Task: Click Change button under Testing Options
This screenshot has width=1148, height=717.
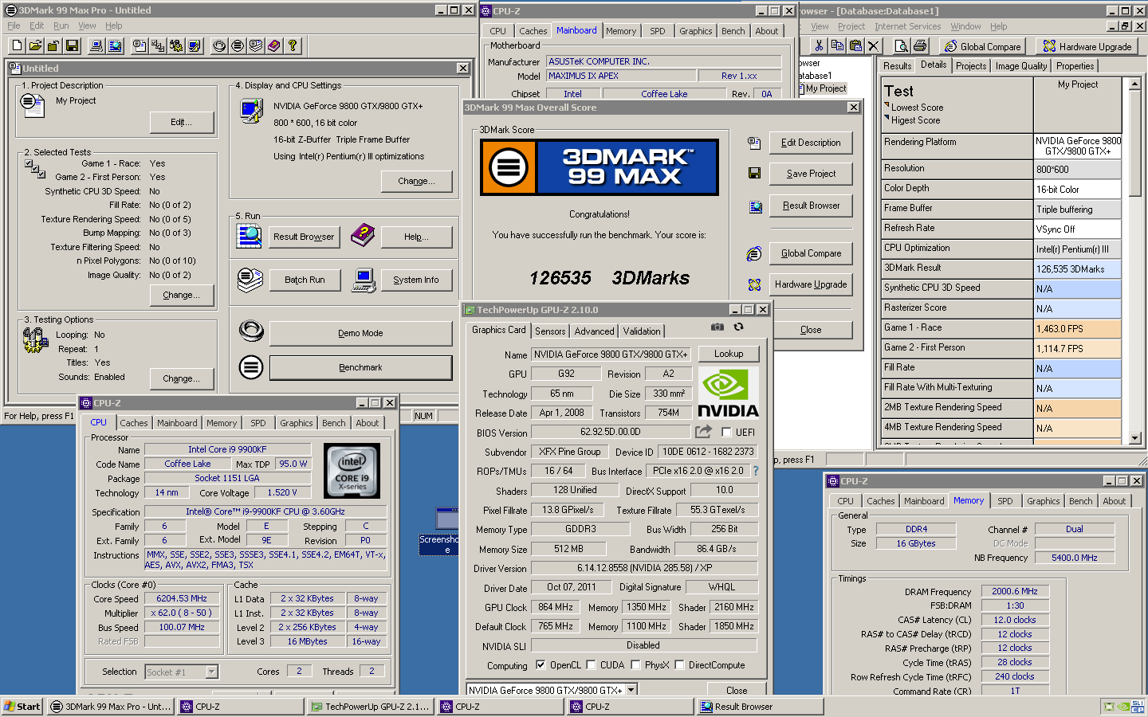Action: tap(181, 378)
